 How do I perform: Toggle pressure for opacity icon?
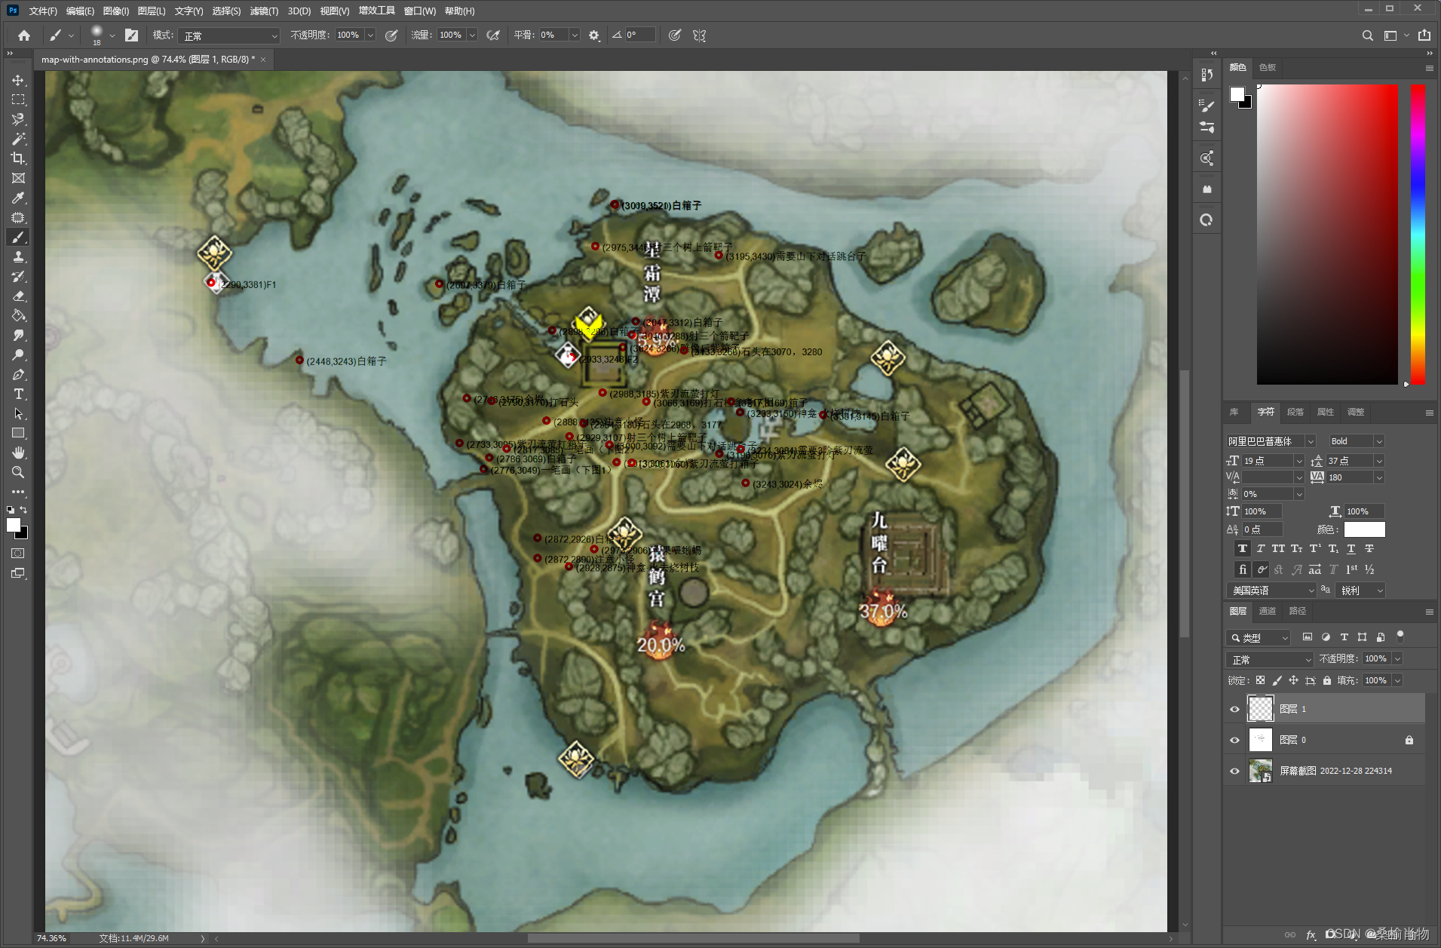click(x=391, y=35)
